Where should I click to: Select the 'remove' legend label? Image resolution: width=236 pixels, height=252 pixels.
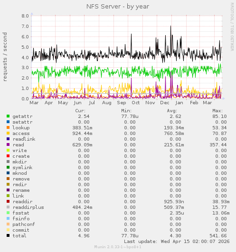[x=21, y=179]
